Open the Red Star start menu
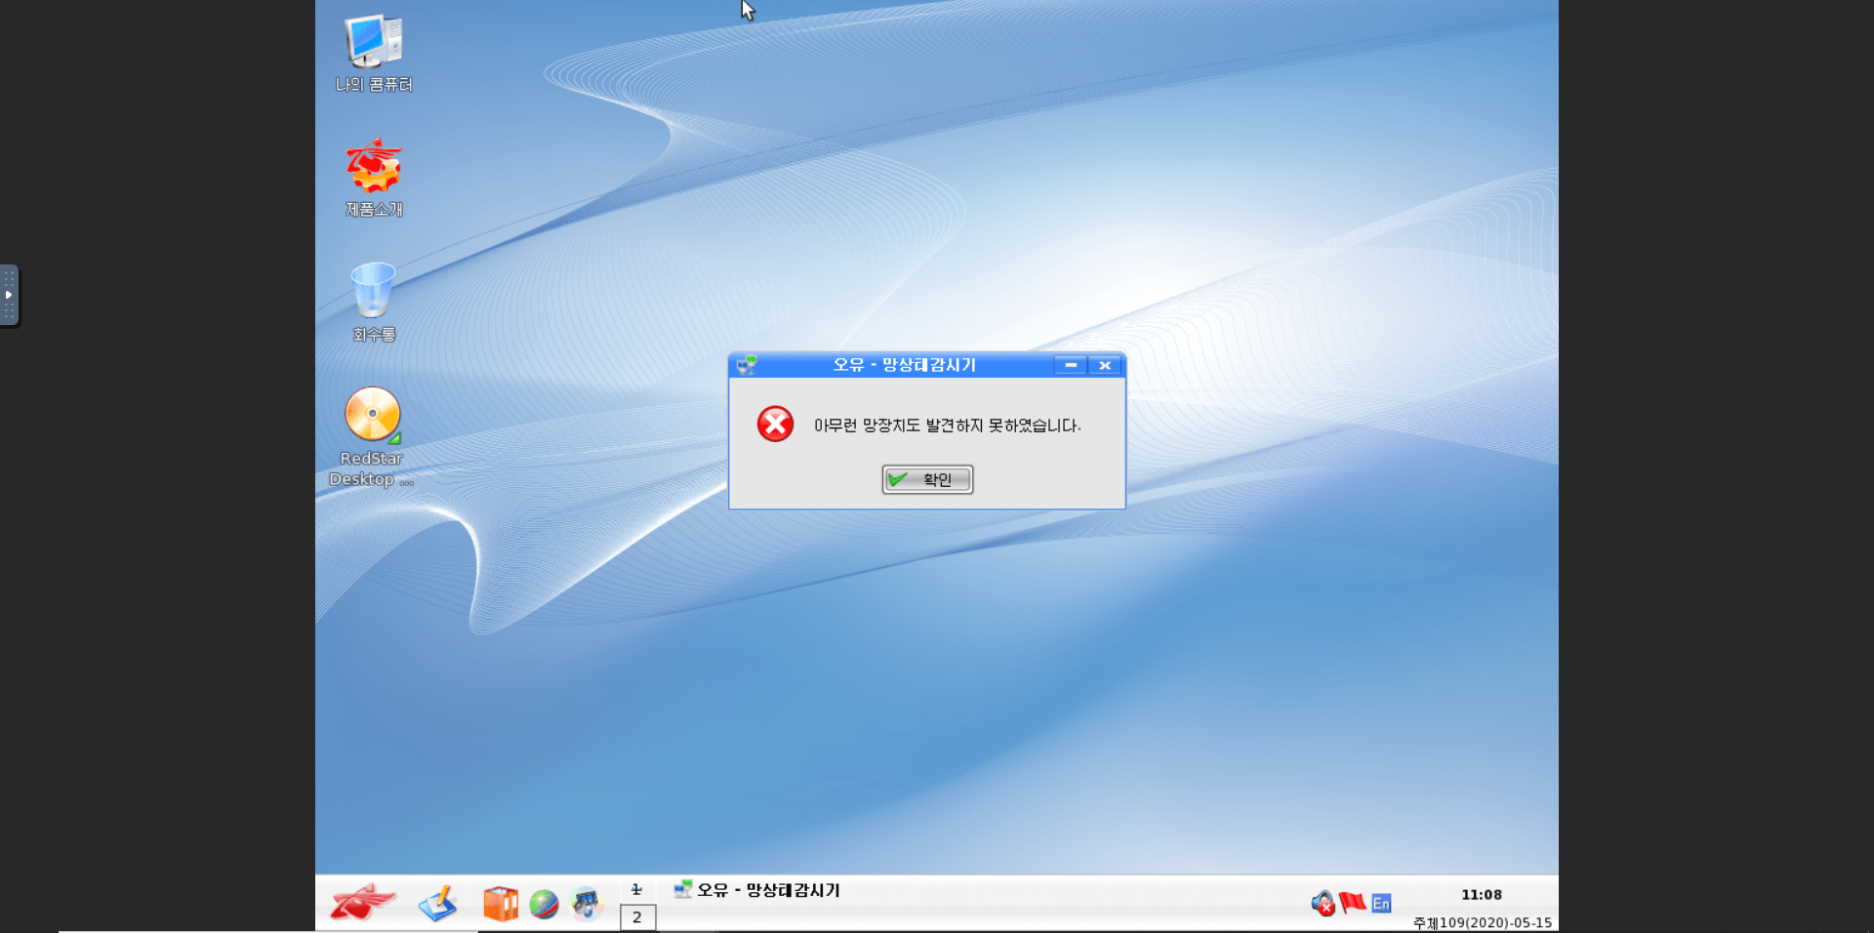 (x=362, y=903)
